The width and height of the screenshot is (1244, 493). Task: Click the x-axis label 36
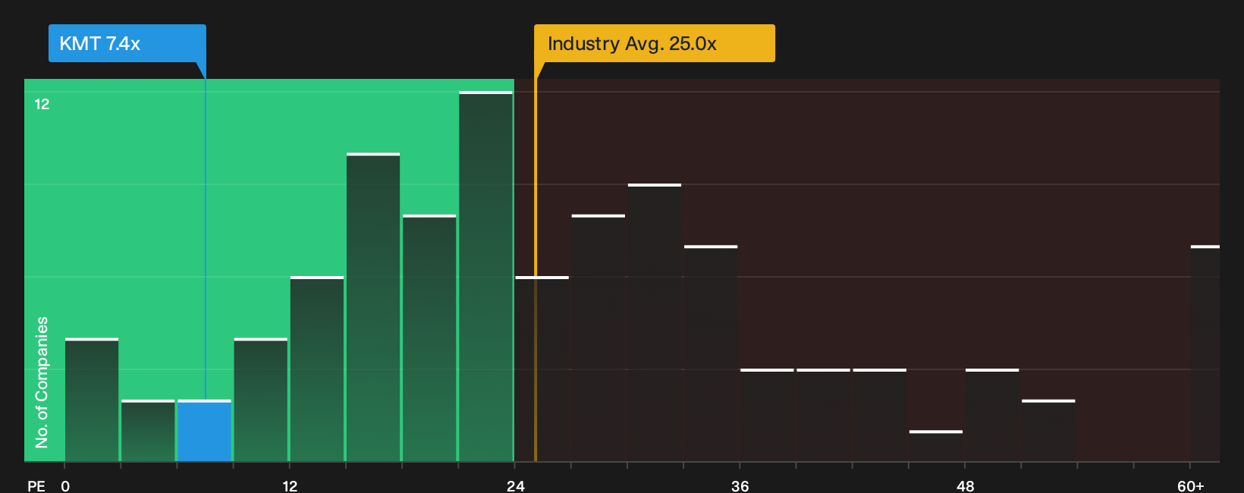[x=740, y=485]
